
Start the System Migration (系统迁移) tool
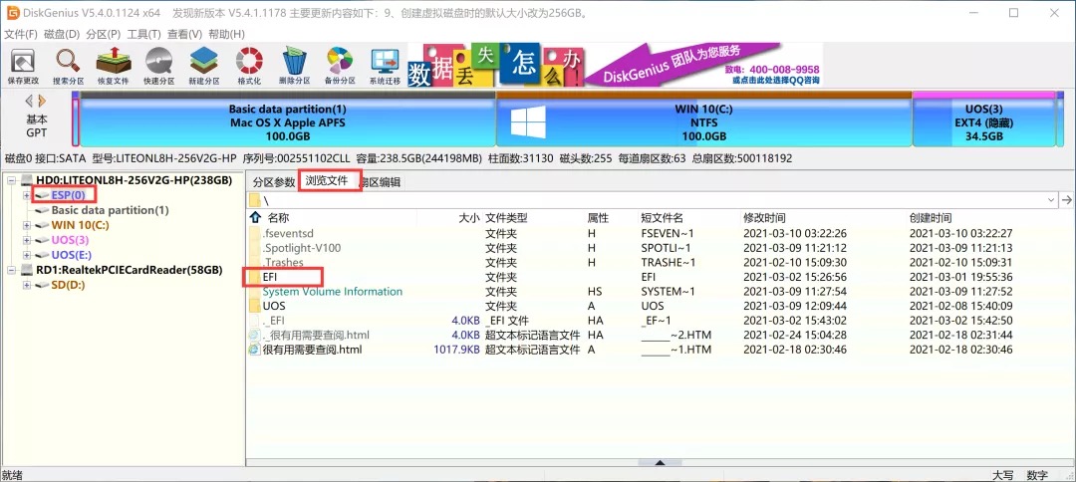pyautogui.click(x=385, y=66)
